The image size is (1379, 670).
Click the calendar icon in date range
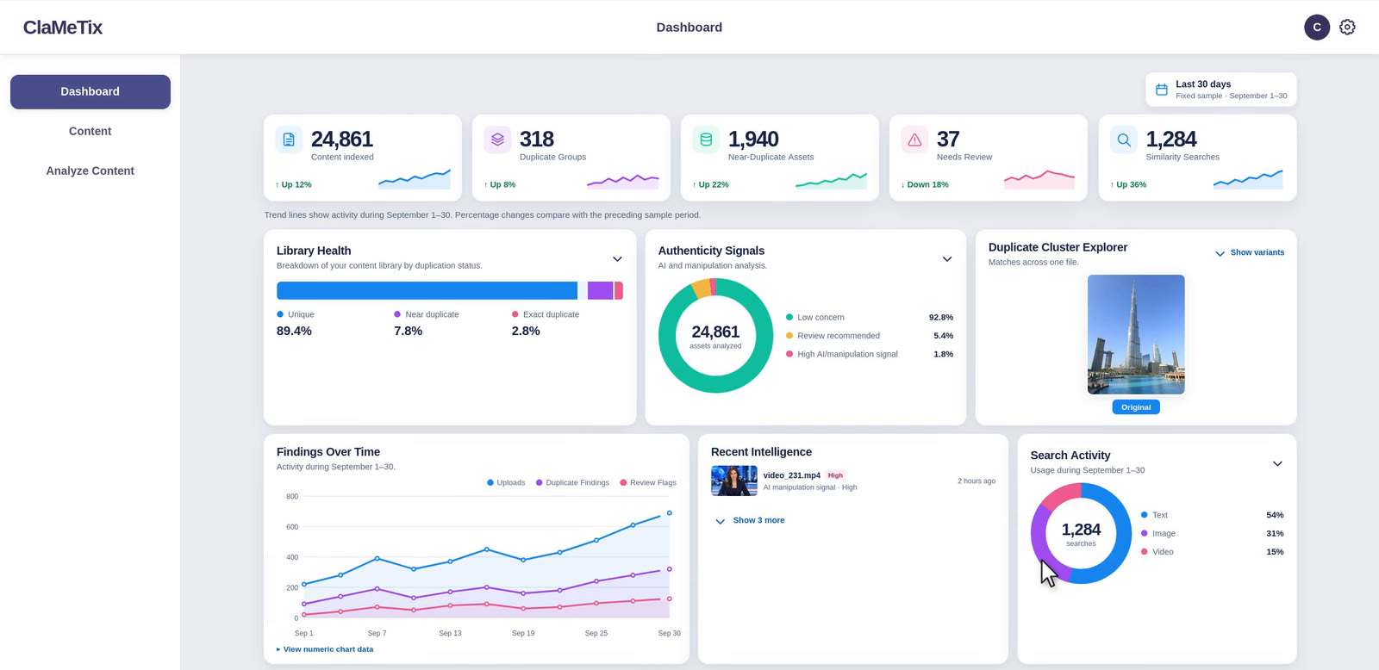tap(1161, 90)
